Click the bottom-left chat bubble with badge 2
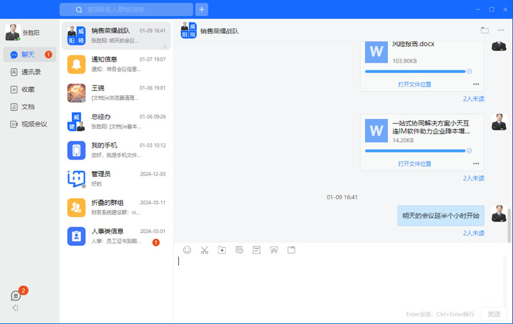This screenshot has height=324, width=513. tap(16, 296)
